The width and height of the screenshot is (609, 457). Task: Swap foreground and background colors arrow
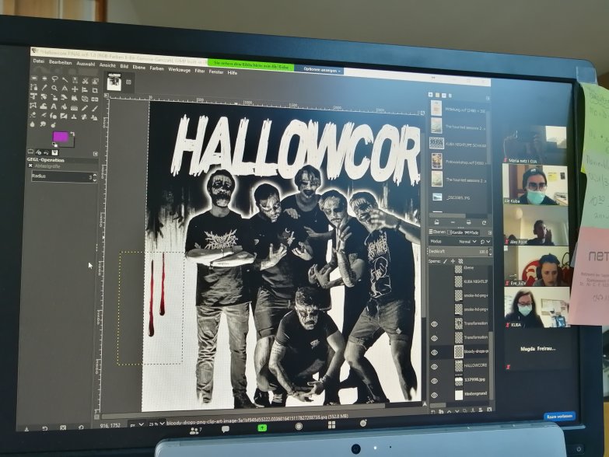tap(72, 134)
